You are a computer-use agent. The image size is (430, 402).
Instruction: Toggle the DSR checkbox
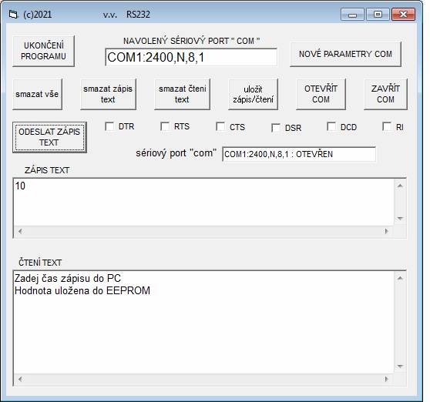pos(276,128)
